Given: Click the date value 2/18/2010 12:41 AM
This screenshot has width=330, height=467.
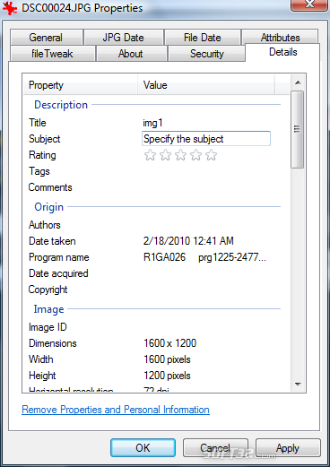Looking at the screenshot, I should point(188,241).
